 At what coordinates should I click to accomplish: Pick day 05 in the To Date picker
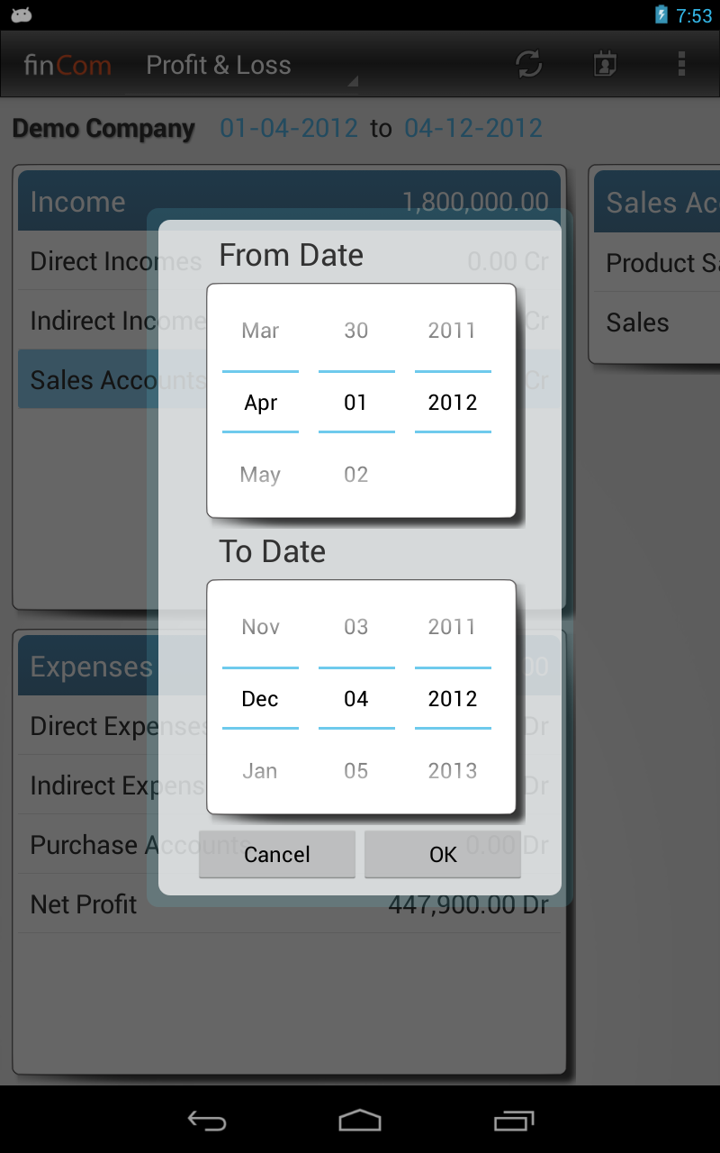[356, 771]
